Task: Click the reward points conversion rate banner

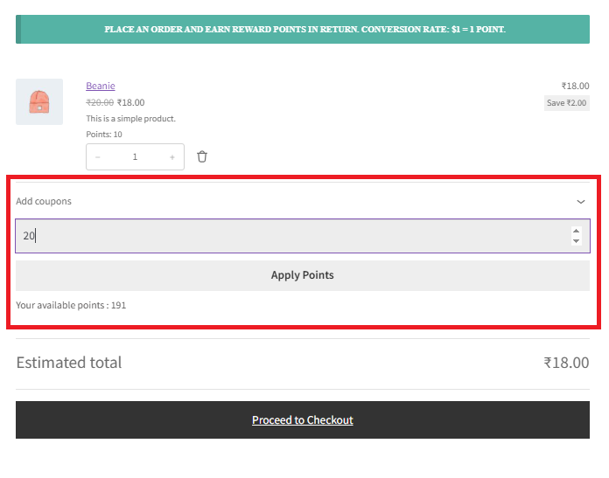Action: [303, 30]
